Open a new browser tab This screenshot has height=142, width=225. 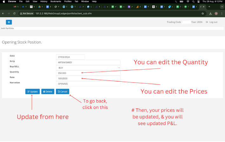(x=209, y=6)
